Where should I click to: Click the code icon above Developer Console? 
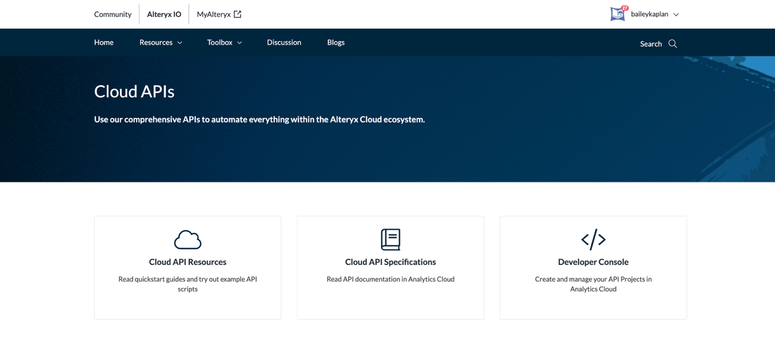(x=593, y=239)
